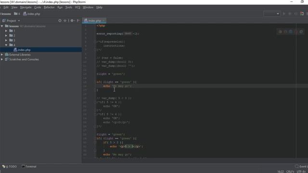Image resolution: width=308 pixels, height=173 pixels.
Task: Click External Libraries icon in tree
Action: (7, 54)
